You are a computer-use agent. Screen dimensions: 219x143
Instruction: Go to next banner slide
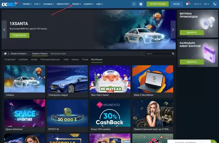click(x=173, y=30)
